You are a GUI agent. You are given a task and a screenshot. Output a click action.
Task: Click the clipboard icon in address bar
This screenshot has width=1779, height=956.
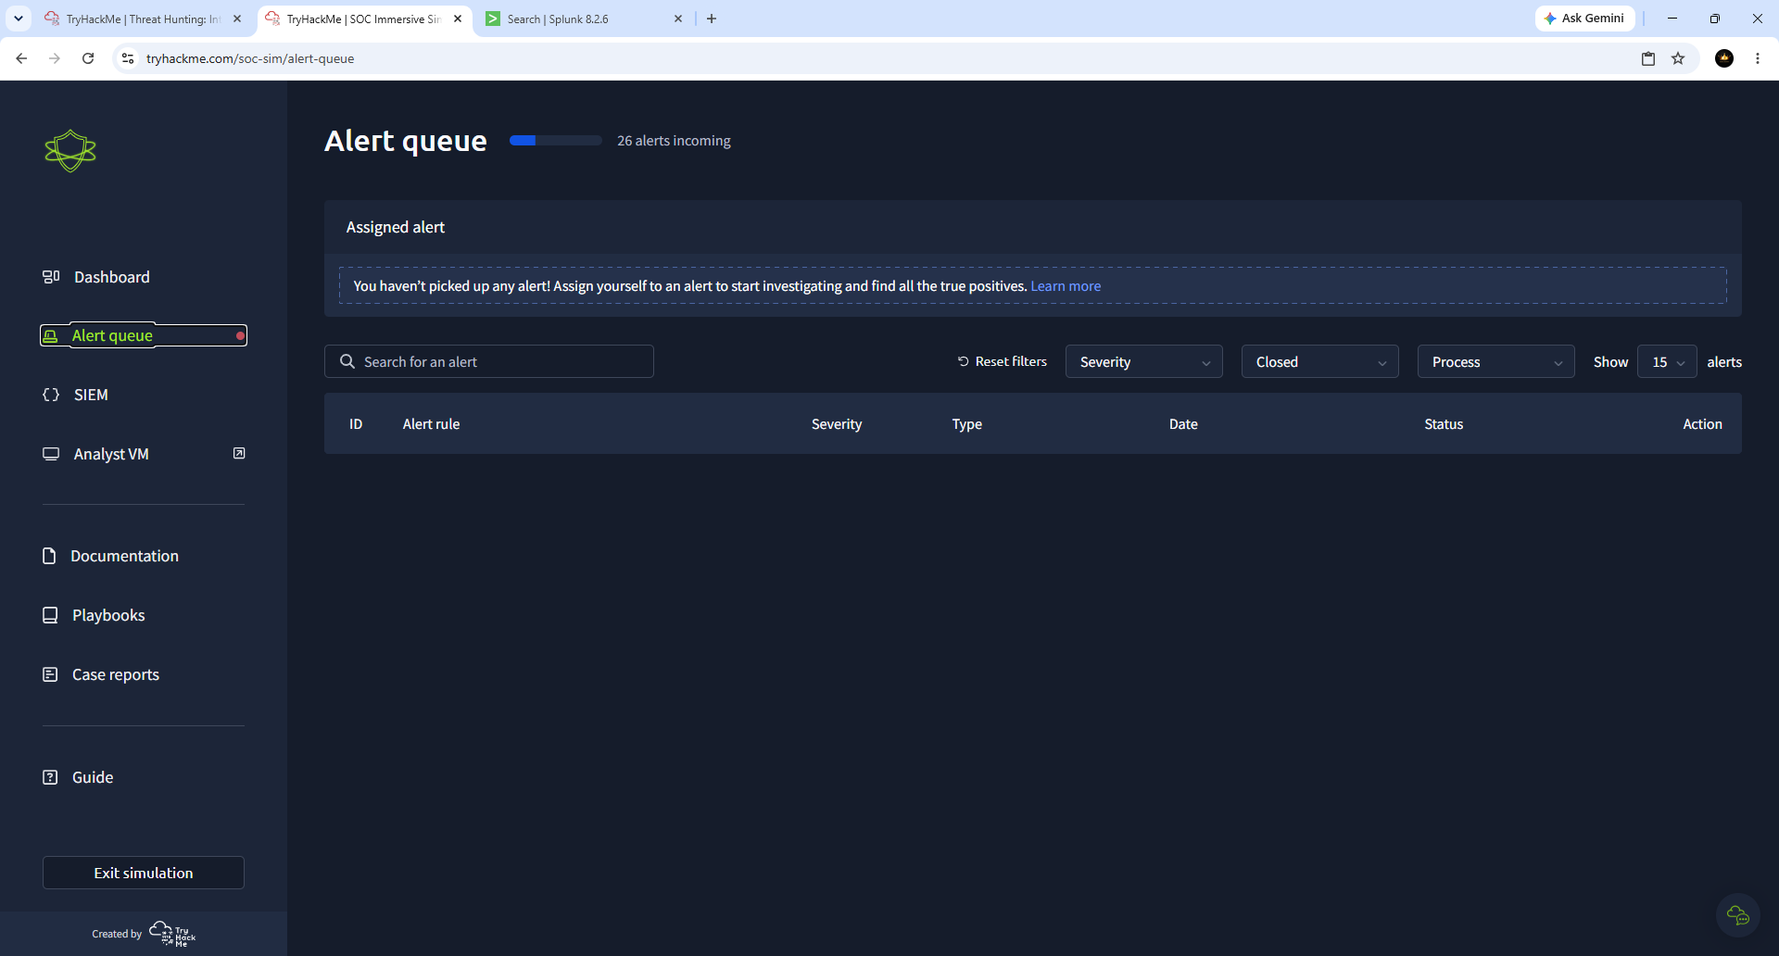1648,58
